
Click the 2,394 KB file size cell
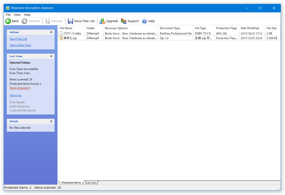pyautogui.click(x=272, y=38)
